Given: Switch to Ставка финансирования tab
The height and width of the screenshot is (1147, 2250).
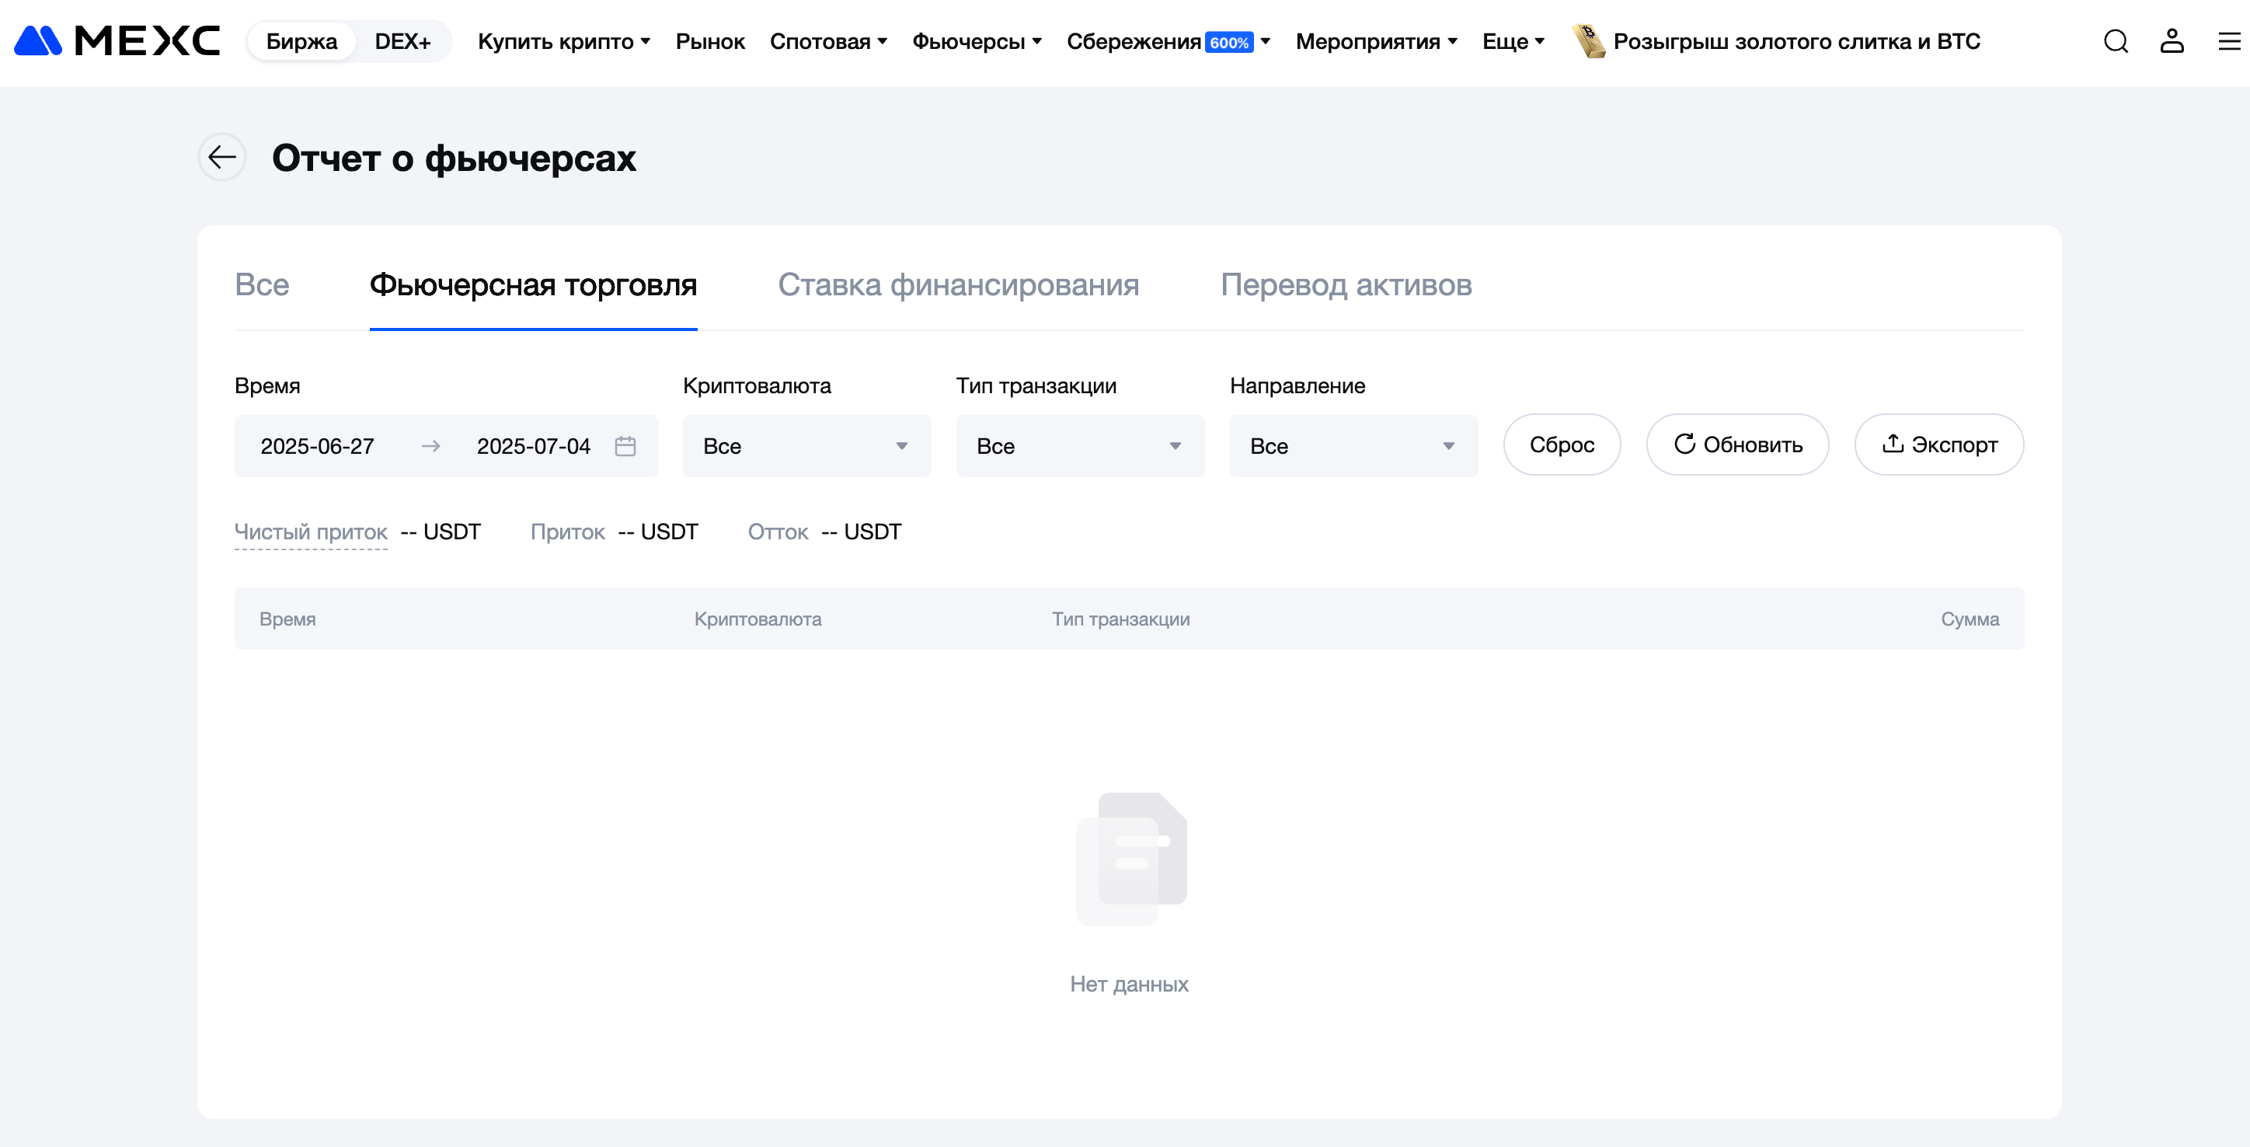Looking at the screenshot, I should point(958,284).
